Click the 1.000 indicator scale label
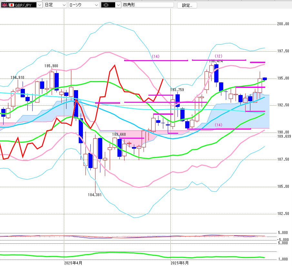This screenshot has height=266, width=292. tap(283, 259)
